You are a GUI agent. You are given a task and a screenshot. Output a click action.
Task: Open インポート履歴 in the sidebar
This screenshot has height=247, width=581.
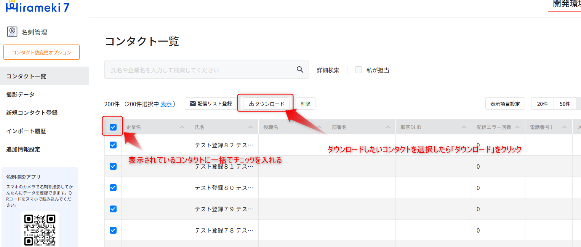[x=26, y=131]
